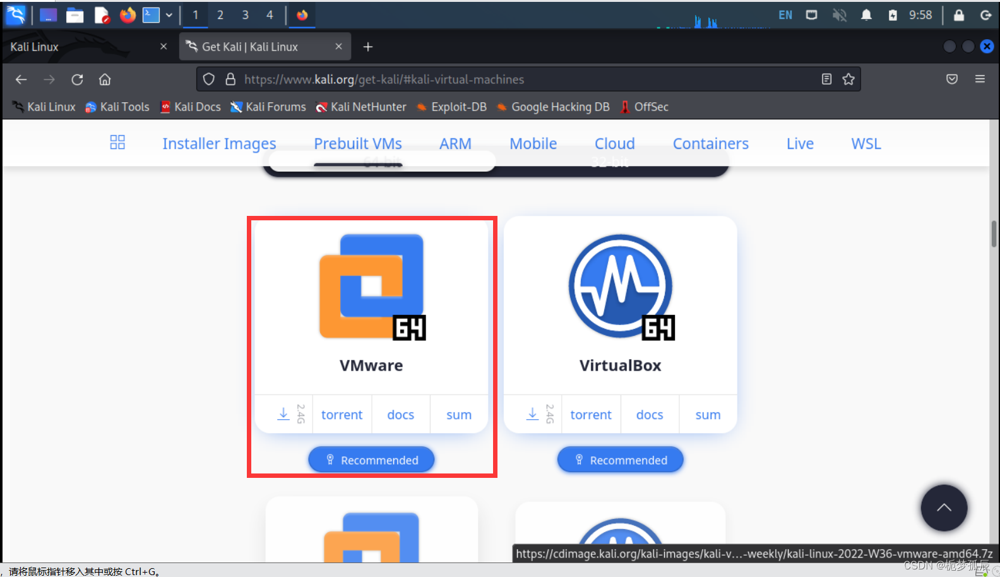View site security padlock information
The width and height of the screenshot is (1000, 577).
point(230,80)
